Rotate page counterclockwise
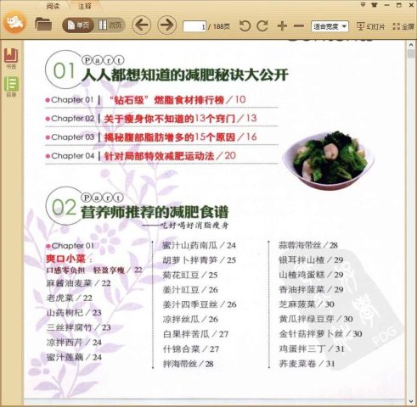417x407 pixels. [x=245, y=26]
